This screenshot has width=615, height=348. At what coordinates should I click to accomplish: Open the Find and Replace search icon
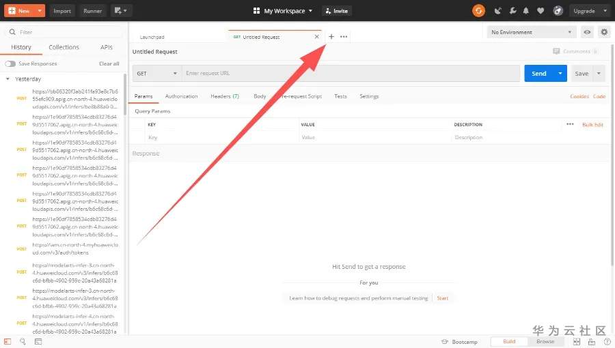tap(23, 341)
